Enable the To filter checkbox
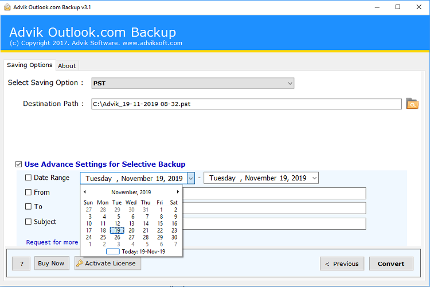430x287 pixels. (28, 206)
